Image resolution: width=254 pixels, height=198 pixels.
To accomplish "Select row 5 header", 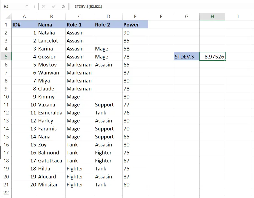I will 6,57.
